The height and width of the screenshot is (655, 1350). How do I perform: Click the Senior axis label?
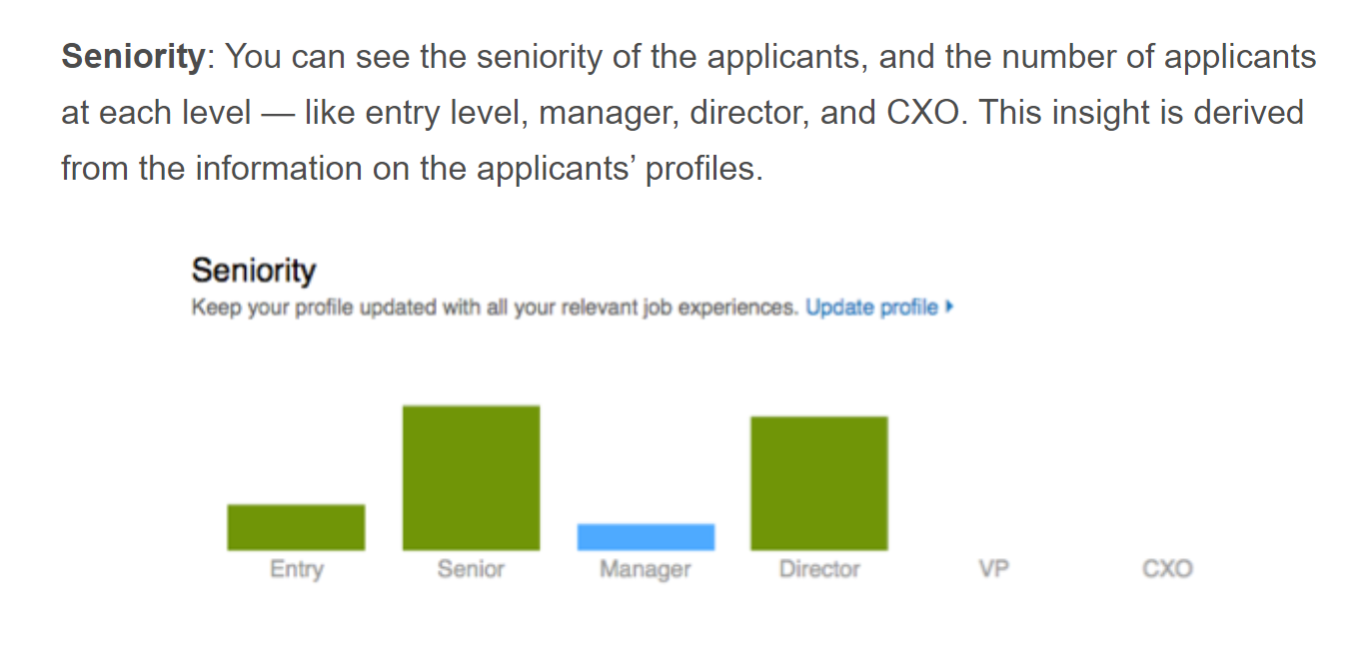point(471,569)
